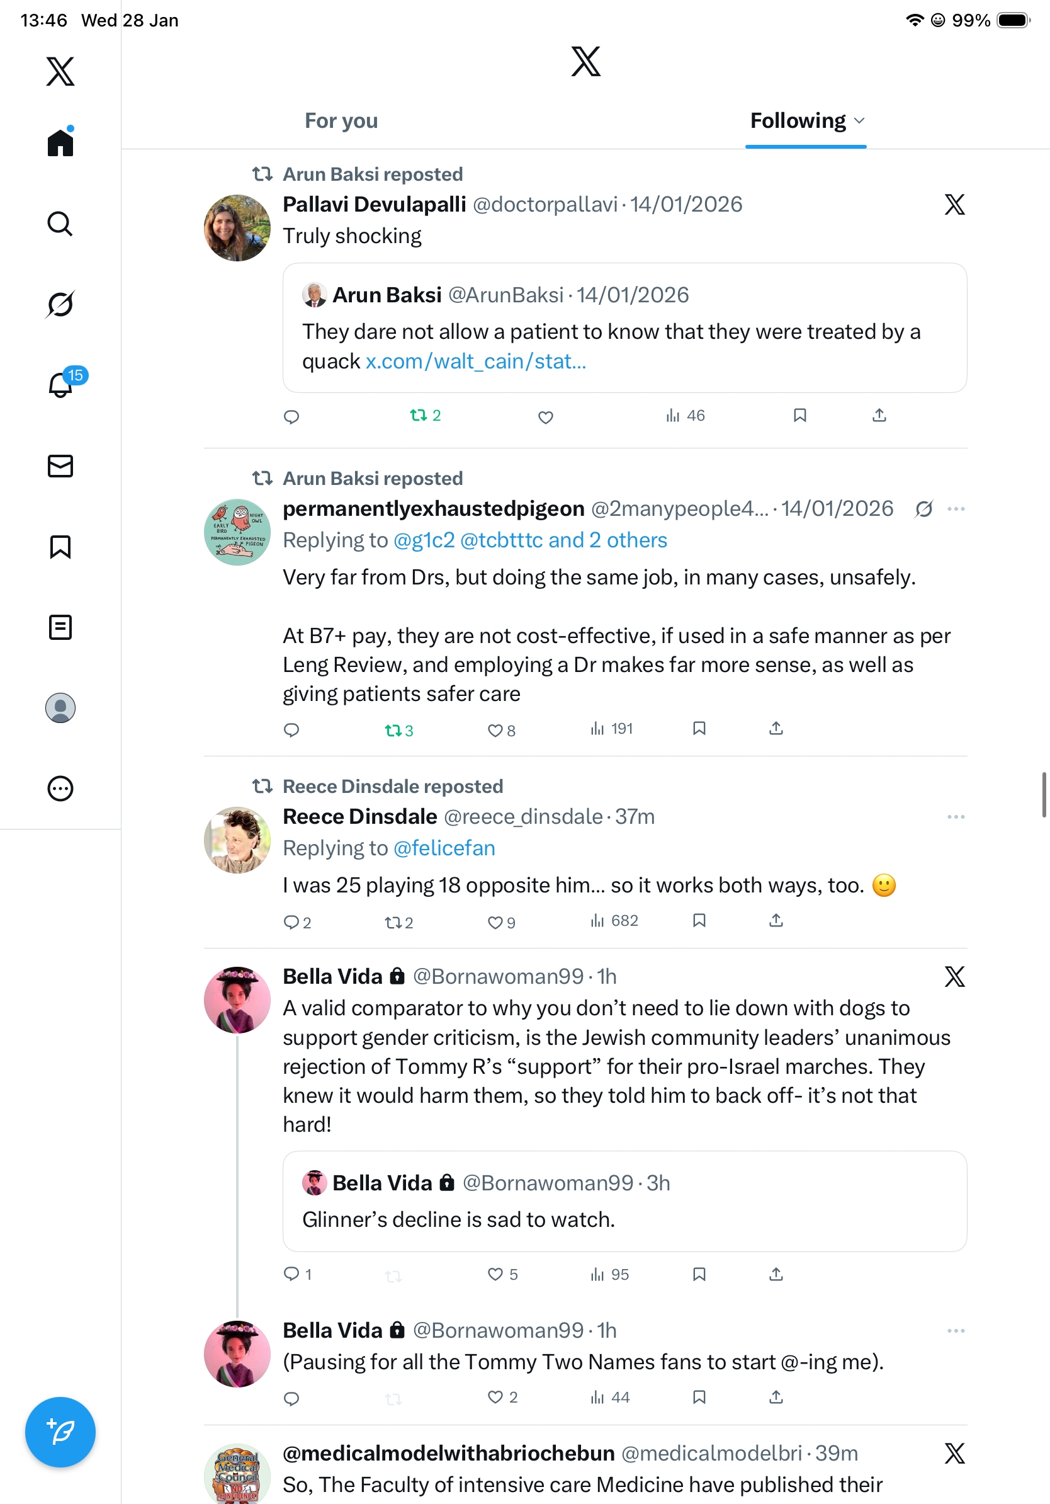Image resolution: width=1050 pixels, height=1504 pixels.
Task: Open the x.com/walt_cain link
Action: [475, 361]
